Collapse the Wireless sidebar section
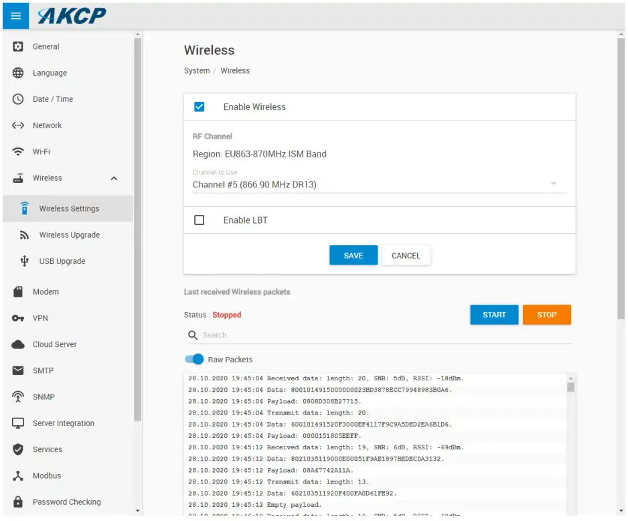628x521 pixels. point(113,178)
